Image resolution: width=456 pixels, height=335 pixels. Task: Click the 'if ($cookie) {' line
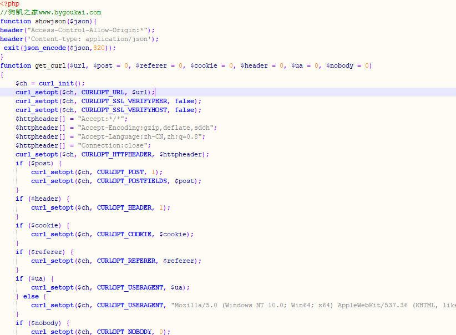pyautogui.click(x=43, y=225)
